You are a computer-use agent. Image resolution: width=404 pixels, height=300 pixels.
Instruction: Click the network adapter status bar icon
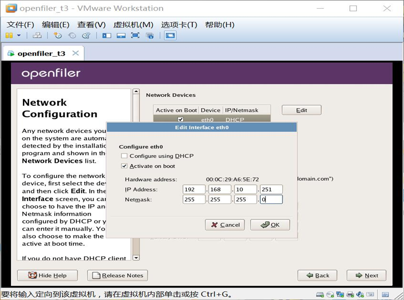coord(340,294)
